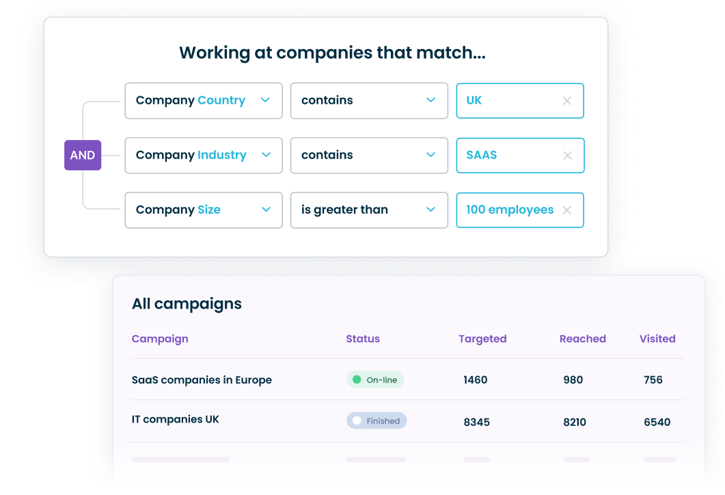Image resolution: width=725 pixels, height=495 pixels.
Task: Clear the UK country filter value
Action: (567, 100)
